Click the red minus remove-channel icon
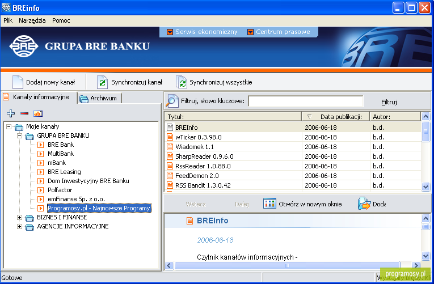This screenshot has width=434, height=284. pyautogui.click(x=24, y=113)
